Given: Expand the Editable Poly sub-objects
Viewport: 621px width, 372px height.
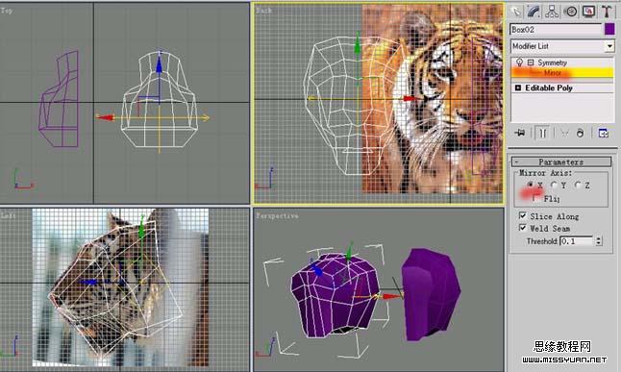Looking at the screenshot, I should (x=518, y=87).
